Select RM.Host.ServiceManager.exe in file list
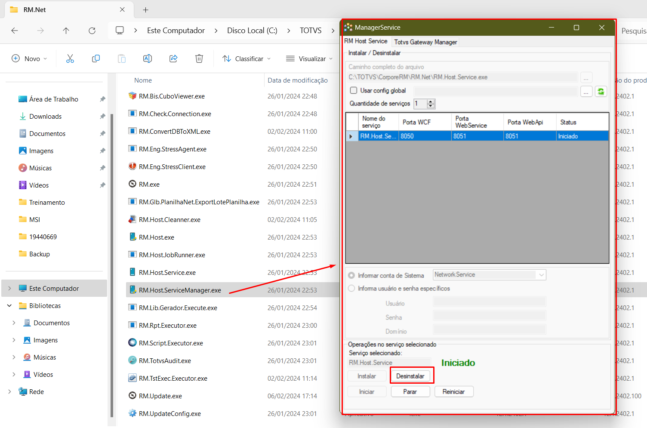647x428 pixels. (x=180, y=290)
